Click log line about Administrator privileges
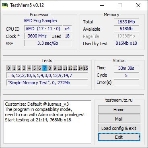The image size is (148, 148). tap(45, 115)
